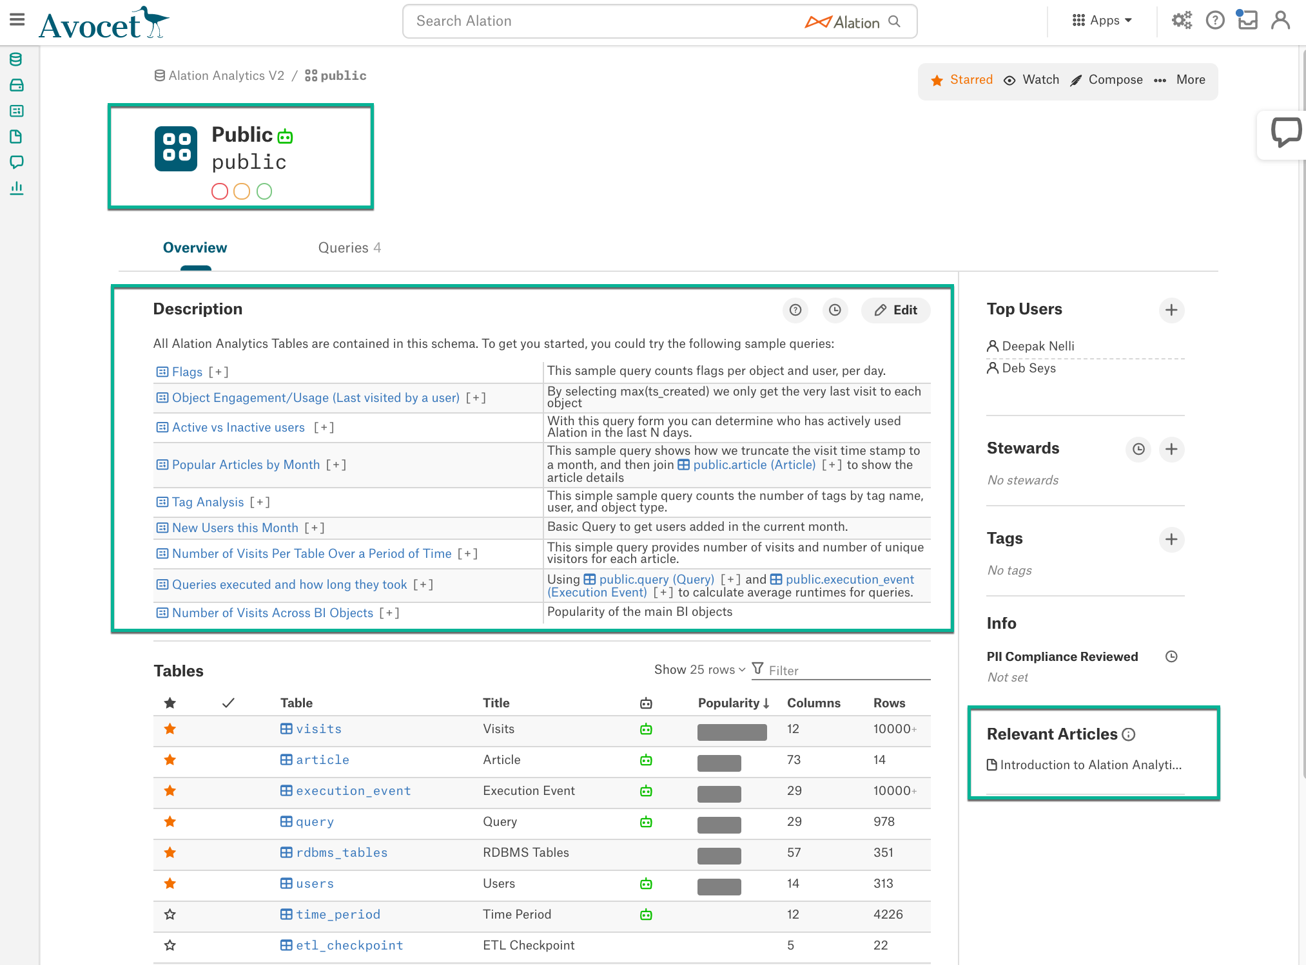Add a steward with the plus icon
Image resolution: width=1306 pixels, height=965 pixels.
click(1171, 449)
